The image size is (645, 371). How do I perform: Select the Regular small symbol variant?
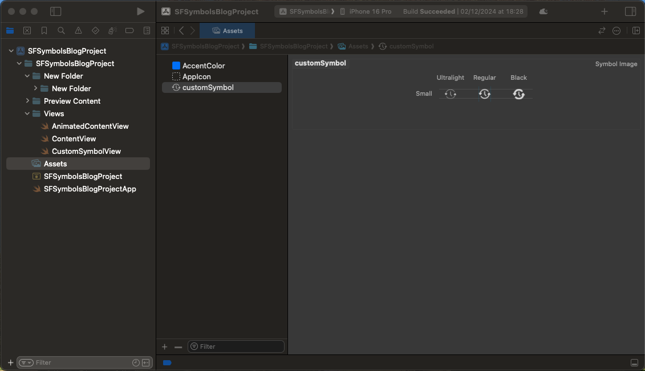pyautogui.click(x=485, y=94)
